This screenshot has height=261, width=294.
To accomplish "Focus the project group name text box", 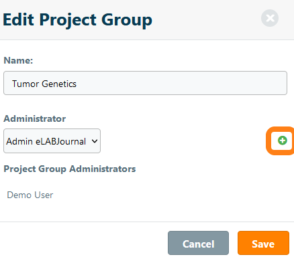I will [145, 83].
